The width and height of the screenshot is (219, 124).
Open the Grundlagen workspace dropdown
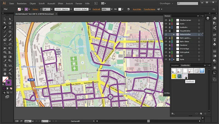point(166,4)
